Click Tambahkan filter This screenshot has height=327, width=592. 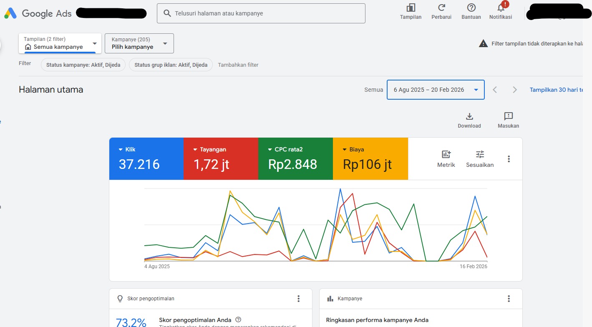[x=238, y=65]
